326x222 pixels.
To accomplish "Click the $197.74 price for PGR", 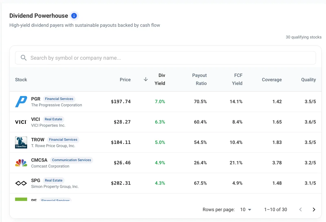I will click(121, 102).
